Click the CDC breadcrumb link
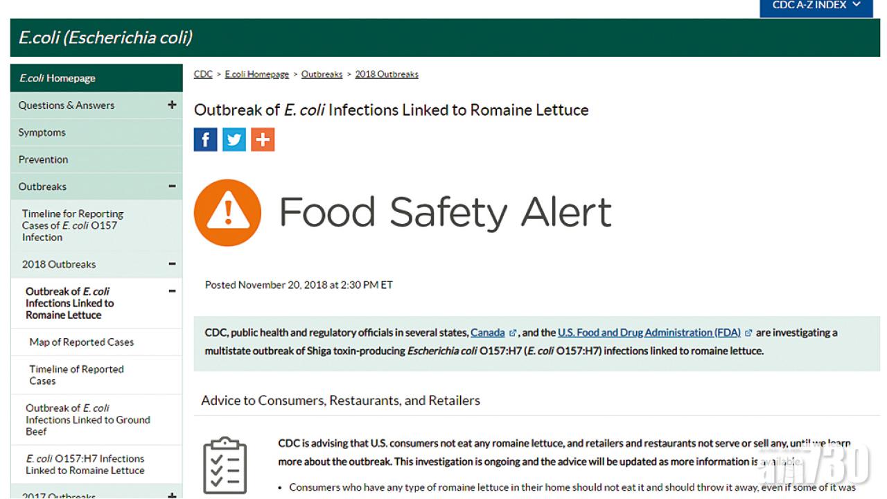Image resolution: width=887 pixels, height=499 pixels. click(203, 74)
